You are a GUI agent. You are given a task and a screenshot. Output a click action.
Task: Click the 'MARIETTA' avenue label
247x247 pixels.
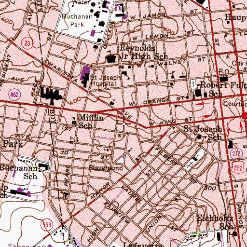click(63, 72)
